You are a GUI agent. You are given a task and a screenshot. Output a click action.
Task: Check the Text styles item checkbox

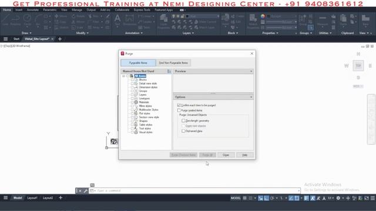pos(132,128)
